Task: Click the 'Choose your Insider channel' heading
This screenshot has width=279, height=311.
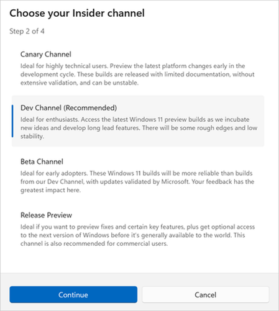Action: click(77, 14)
